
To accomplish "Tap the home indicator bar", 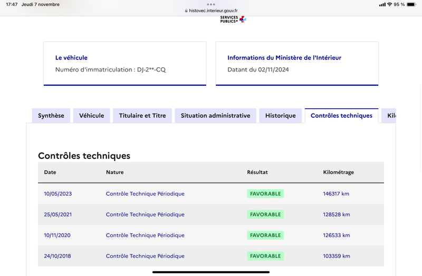I will (x=211, y=272).
